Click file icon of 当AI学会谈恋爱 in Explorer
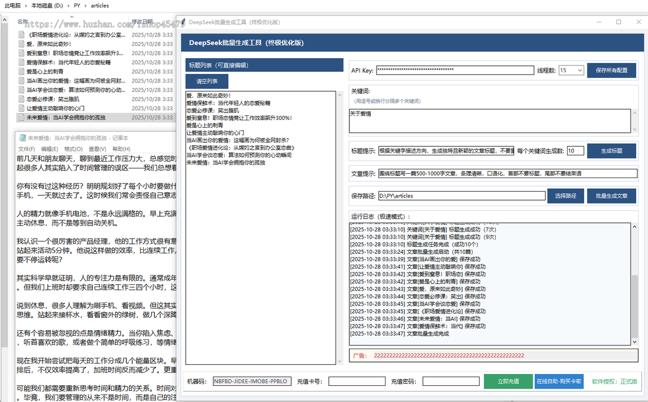Image resolution: width=648 pixels, height=402 pixels. (x=22, y=90)
